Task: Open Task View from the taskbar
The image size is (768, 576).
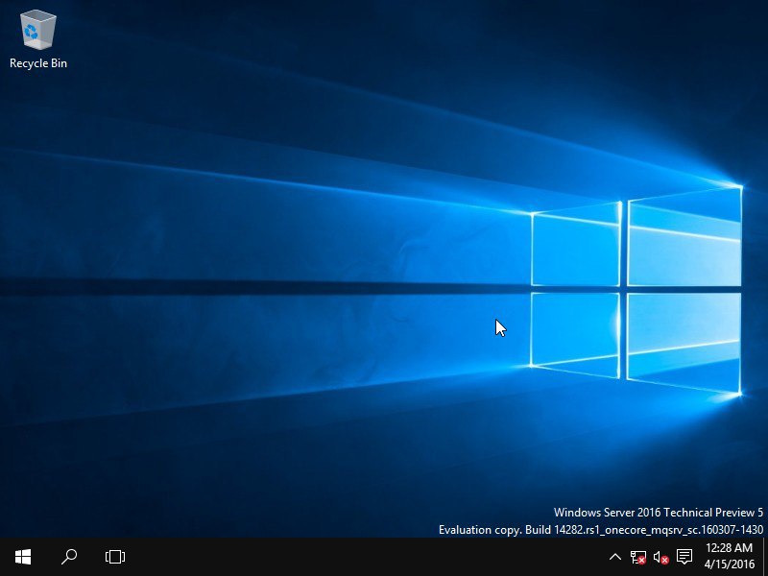Action: 115,557
